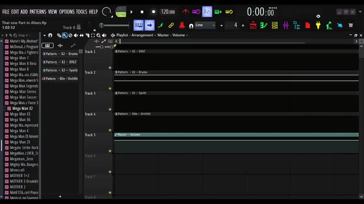Select the Draw pencil tool in Playlist
Viewport: 364px width, 204px height.
point(59,35)
